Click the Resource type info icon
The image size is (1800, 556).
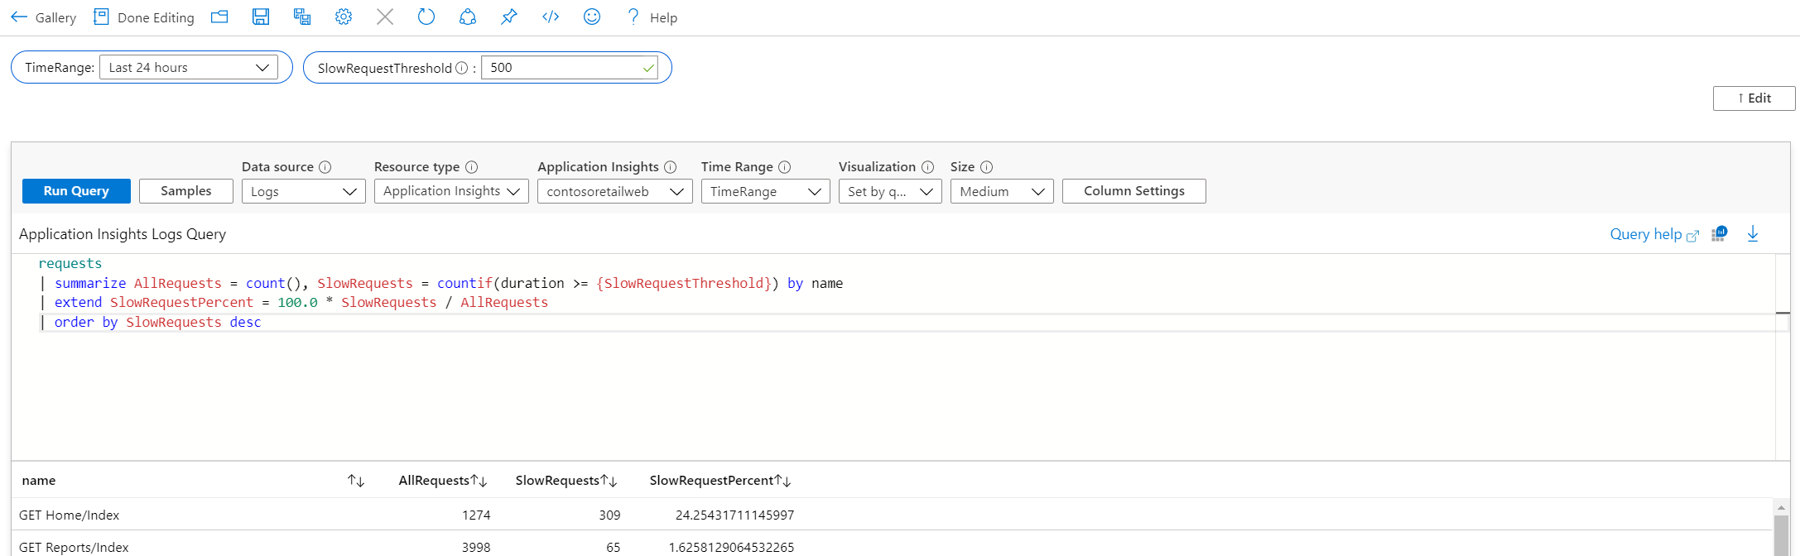click(472, 167)
